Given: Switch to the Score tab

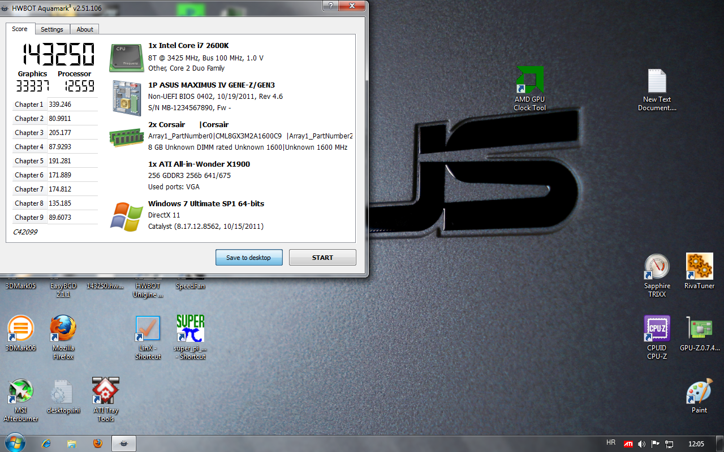Looking at the screenshot, I should tap(20, 29).
